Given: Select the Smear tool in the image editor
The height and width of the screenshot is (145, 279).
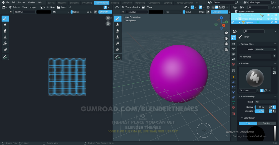Looking at the screenshot, I should point(5,31).
